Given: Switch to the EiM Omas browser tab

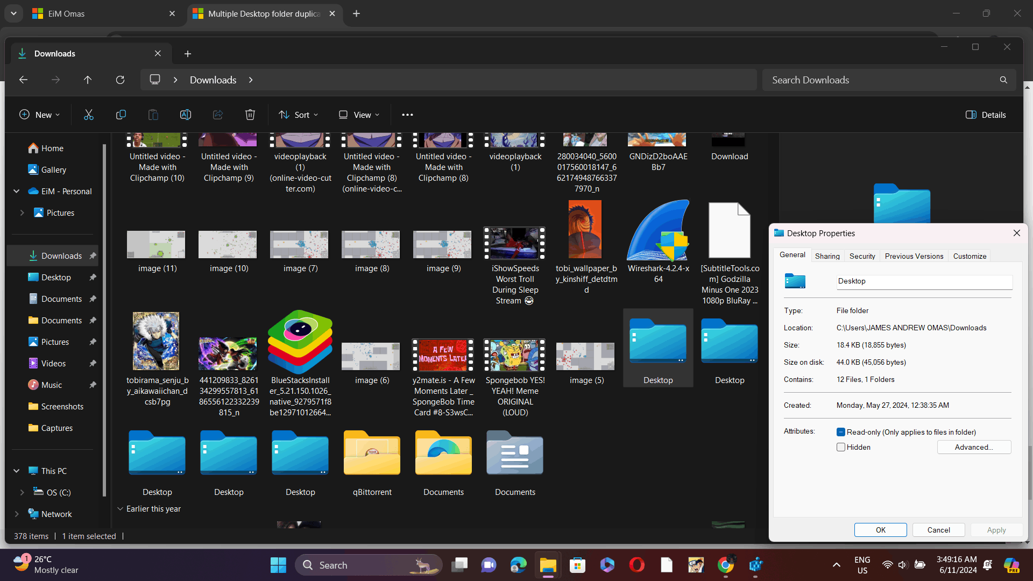Looking at the screenshot, I should pos(104,13).
